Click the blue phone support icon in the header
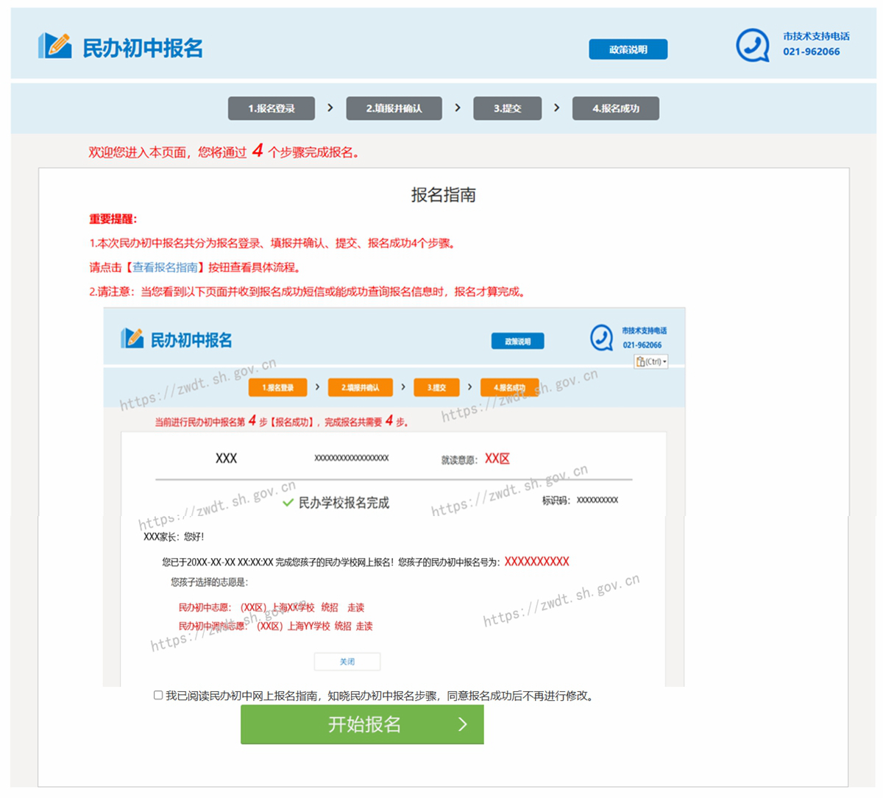This screenshot has width=883, height=798. click(x=752, y=45)
